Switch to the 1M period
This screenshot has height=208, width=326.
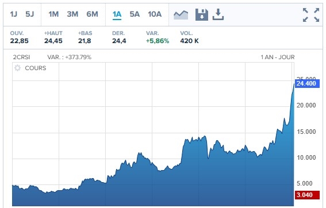point(53,14)
